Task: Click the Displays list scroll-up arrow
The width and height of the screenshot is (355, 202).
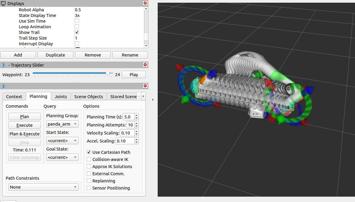Action: (x=146, y=9)
